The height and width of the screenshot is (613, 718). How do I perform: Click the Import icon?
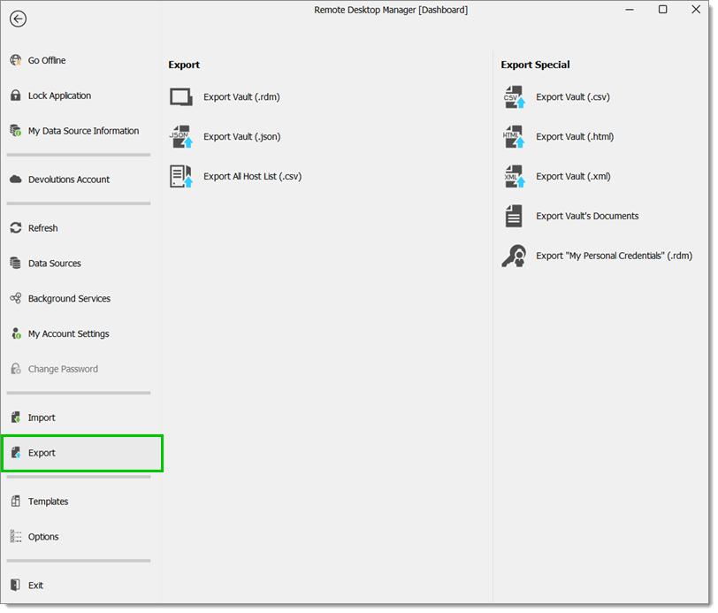pyautogui.click(x=16, y=418)
